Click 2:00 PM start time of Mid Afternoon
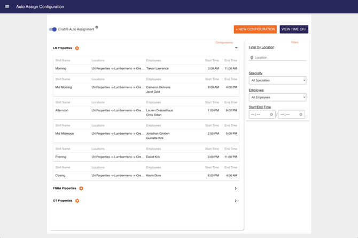The image size is (358, 238). [x=213, y=134]
